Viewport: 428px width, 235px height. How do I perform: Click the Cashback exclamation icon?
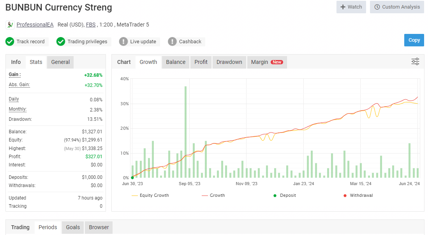pos(172,42)
